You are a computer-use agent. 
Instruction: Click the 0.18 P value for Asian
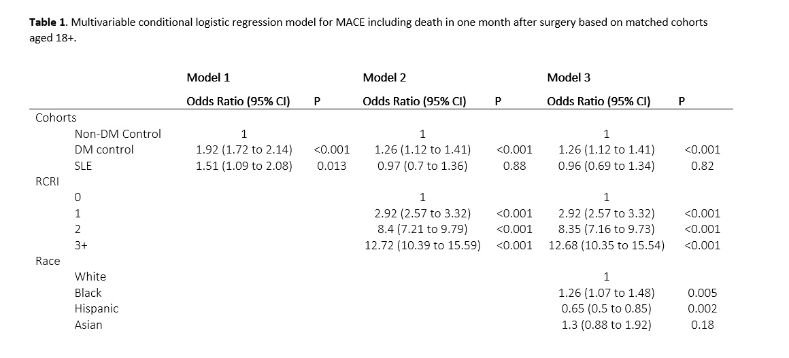coord(702,325)
